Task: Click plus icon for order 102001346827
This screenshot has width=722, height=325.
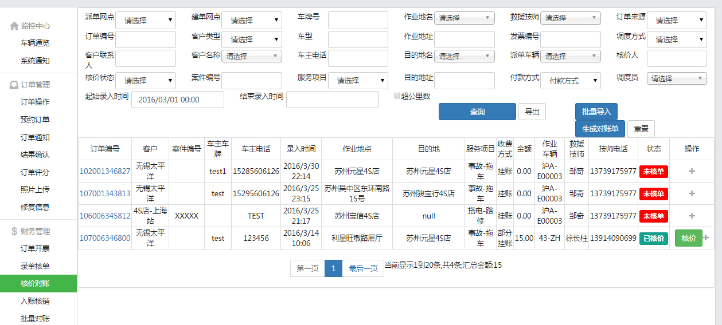Action: [x=692, y=172]
